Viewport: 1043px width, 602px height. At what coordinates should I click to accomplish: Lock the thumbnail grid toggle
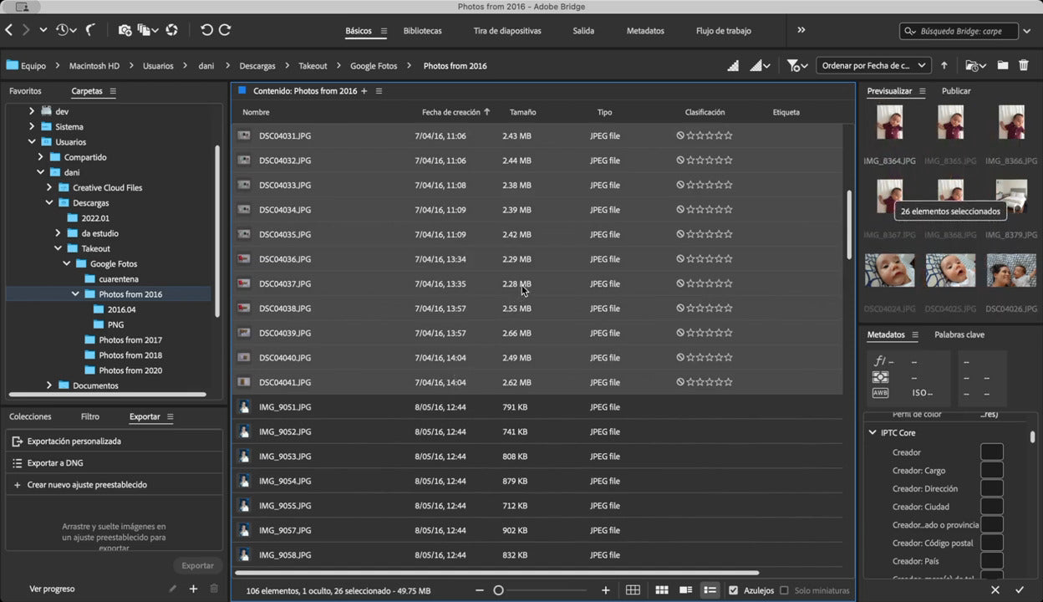click(633, 590)
